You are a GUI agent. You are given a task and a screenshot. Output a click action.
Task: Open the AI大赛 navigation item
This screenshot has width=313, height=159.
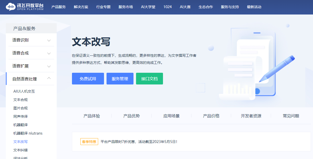pyautogui.click(x=185, y=7)
